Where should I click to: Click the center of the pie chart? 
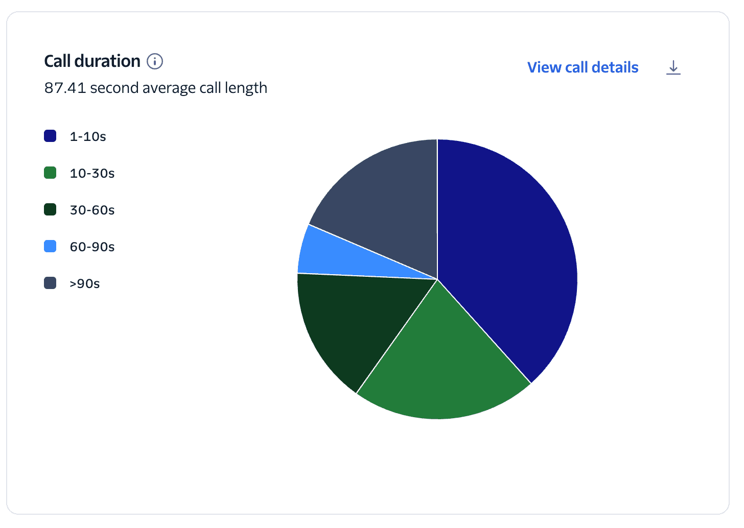click(x=437, y=278)
